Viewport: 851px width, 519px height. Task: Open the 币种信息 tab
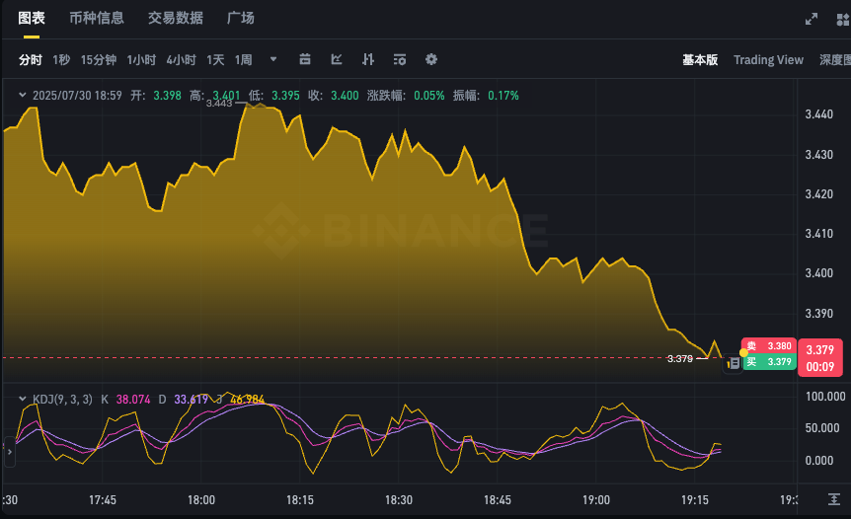97,18
